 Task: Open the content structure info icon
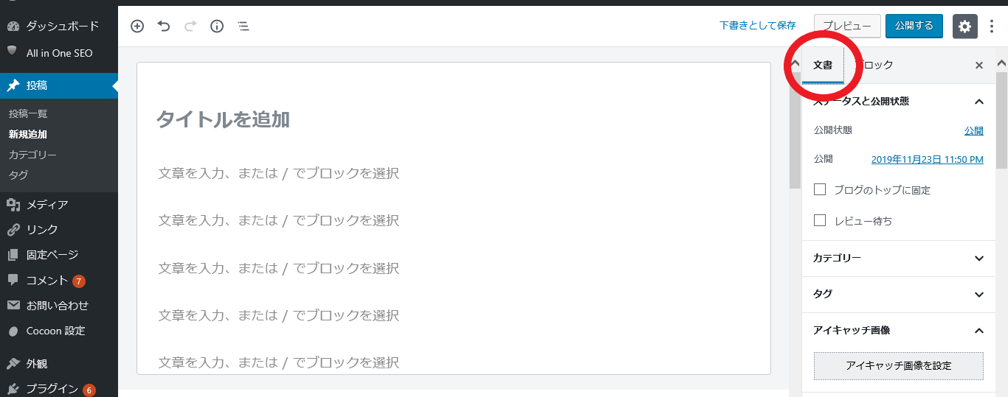point(217,27)
